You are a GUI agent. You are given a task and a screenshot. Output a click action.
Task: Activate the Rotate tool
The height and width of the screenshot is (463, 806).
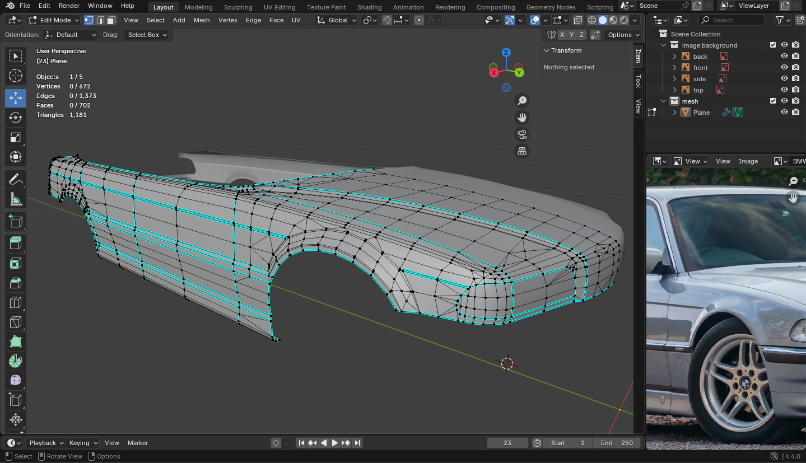[x=16, y=118]
